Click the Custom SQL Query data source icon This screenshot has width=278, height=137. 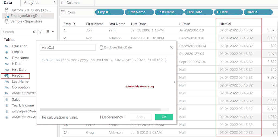(x=7, y=10)
